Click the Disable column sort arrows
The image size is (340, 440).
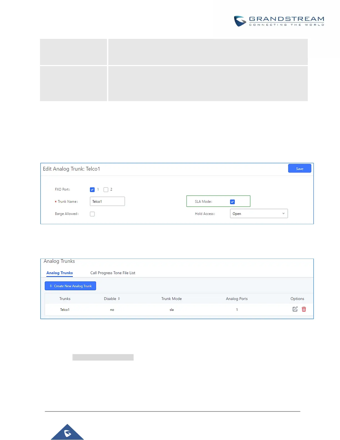coord(119,299)
